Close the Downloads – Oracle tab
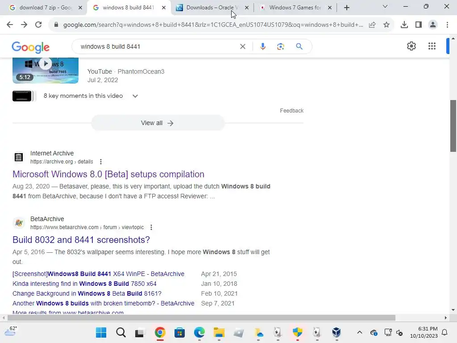The width and height of the screenshot is (457, 343). tap(247, 8)
